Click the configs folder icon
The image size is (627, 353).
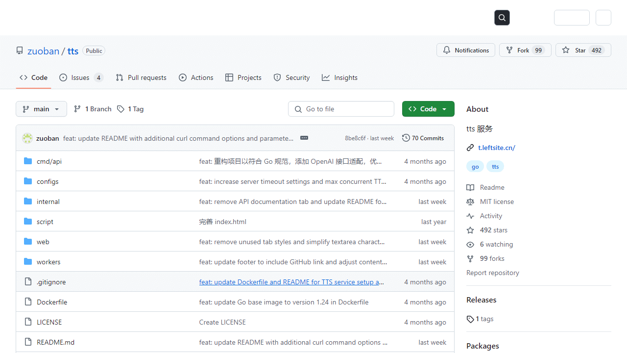click(28, 181)
